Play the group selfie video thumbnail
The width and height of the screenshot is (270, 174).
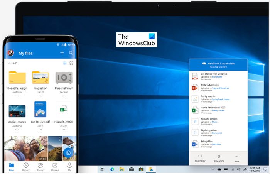pyautogui.click(x=26, y=149)
